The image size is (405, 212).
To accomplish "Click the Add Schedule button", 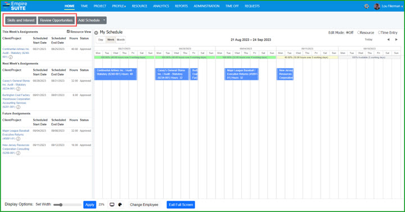I will 89,20.
